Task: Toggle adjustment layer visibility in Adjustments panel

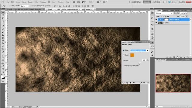Action: (134, 83)
